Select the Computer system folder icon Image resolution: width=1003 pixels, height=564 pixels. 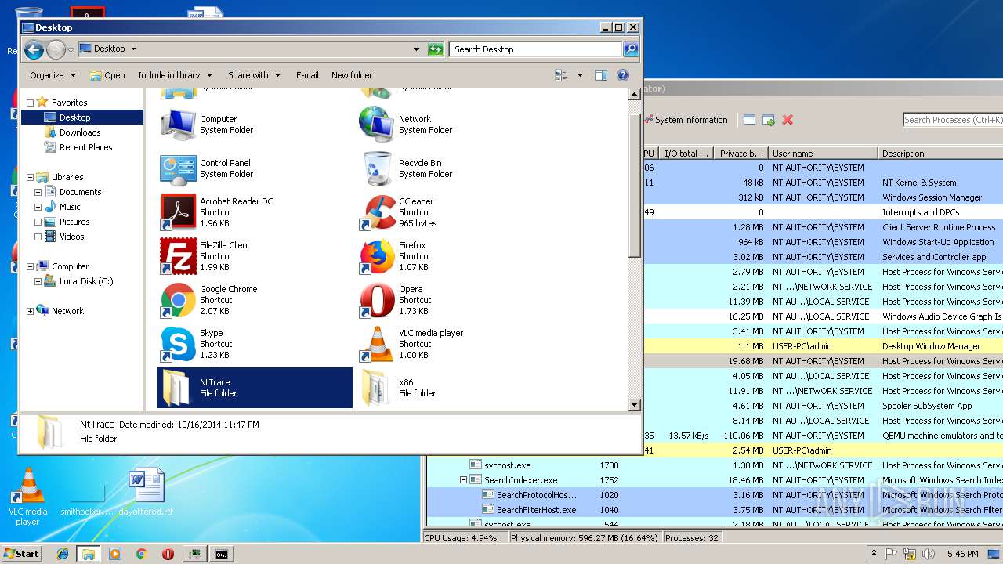pos(178,124)
